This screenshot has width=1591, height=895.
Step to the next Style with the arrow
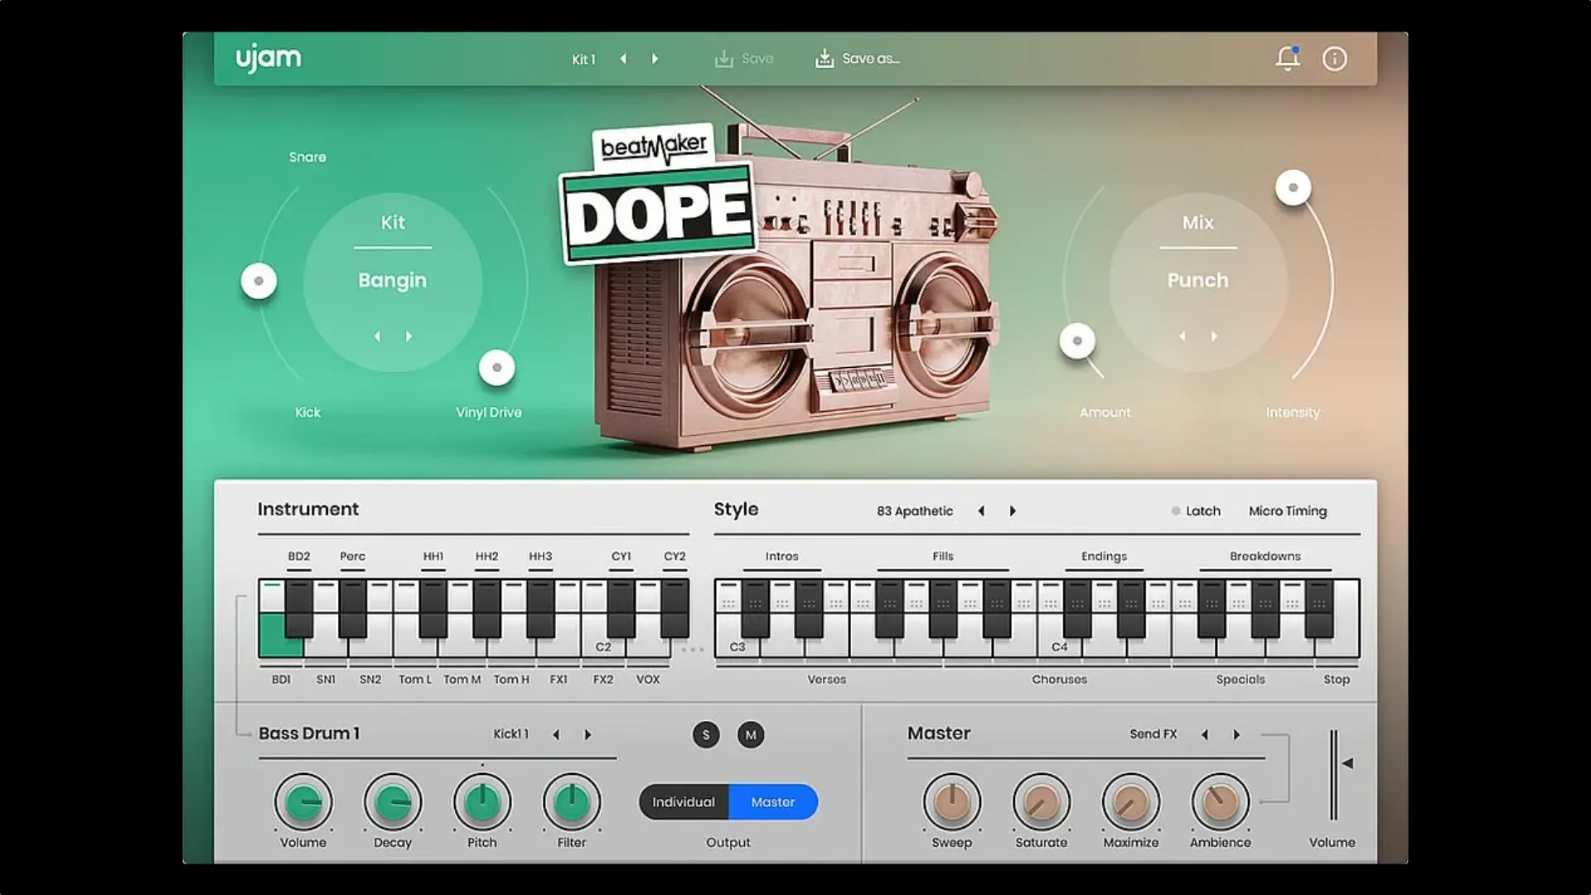(x=1013, y=511)
